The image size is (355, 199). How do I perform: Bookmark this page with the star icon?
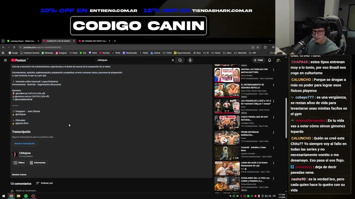tap(258, 47)
